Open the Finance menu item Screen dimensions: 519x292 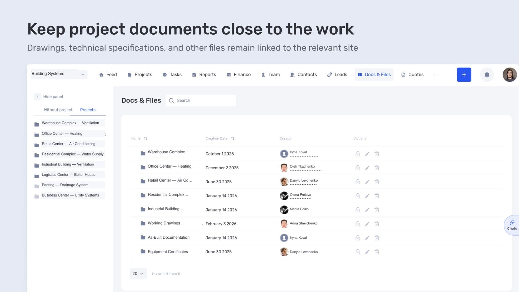[x=238, y=75]
